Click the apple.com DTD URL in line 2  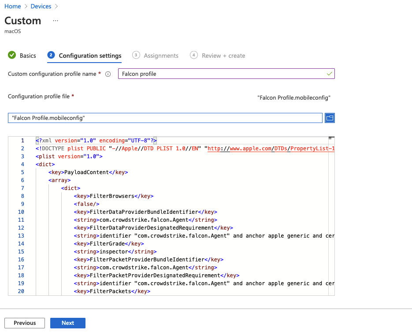pyautogui.click(x=271, y=149)
